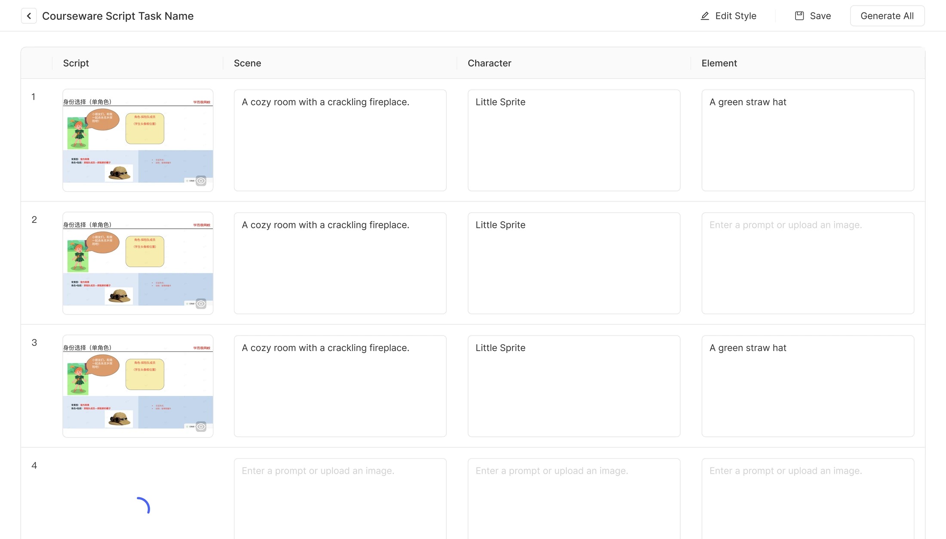Viewport: 946px width, 539px height.
Task: Click row number 2
Action: (34, 220)
